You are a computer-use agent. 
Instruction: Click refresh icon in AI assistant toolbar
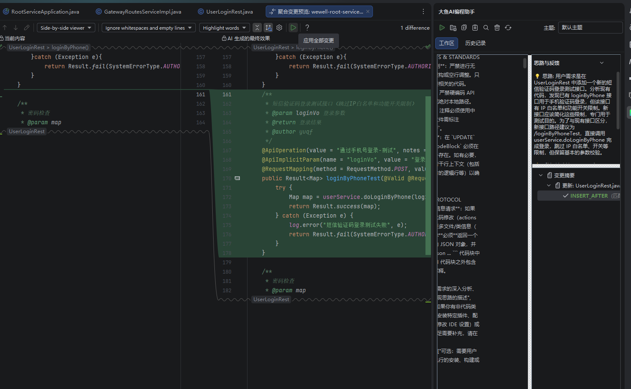508,28
